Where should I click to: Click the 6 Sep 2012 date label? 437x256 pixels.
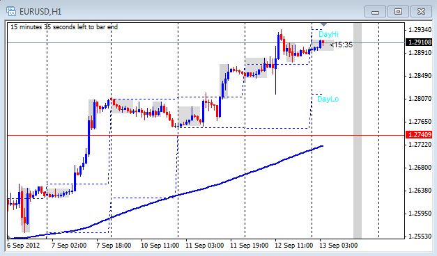point(24,246)
